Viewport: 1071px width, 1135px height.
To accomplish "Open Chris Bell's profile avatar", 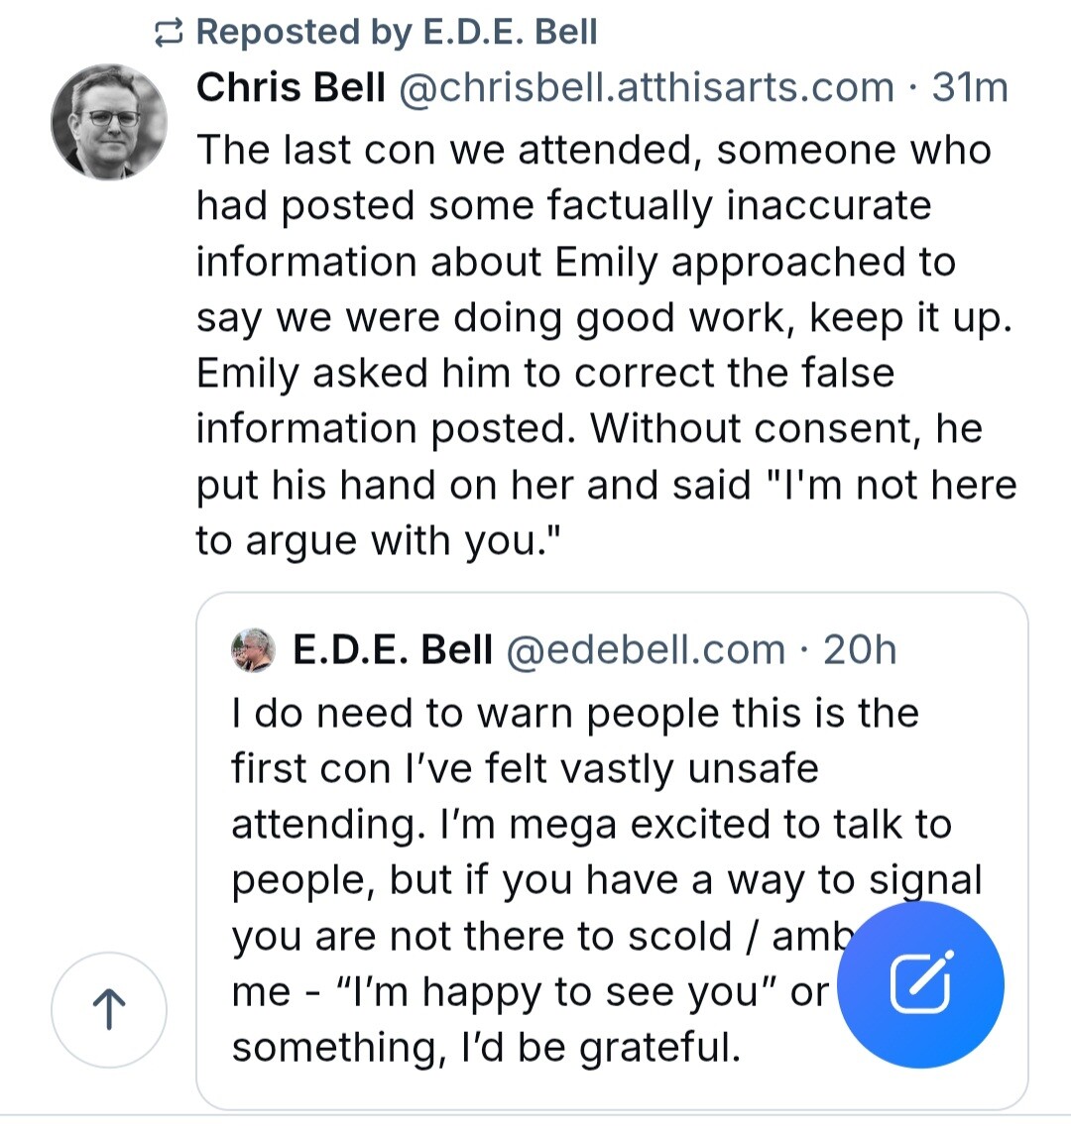I will (x=109, y=122).
